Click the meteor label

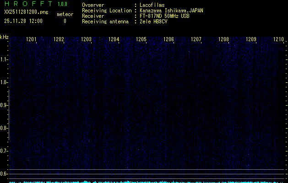coord(65,14)
